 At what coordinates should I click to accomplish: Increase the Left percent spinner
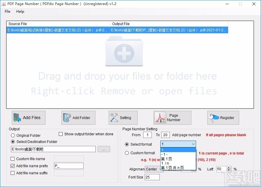tap(229, 168)
